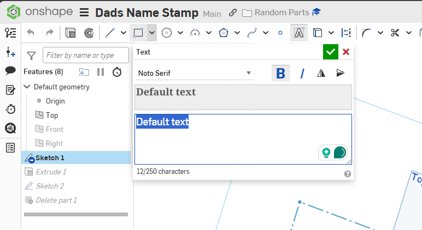Toggle mirror text horizontally
This screenshot has width=422, height=230.
coord(321,73)
